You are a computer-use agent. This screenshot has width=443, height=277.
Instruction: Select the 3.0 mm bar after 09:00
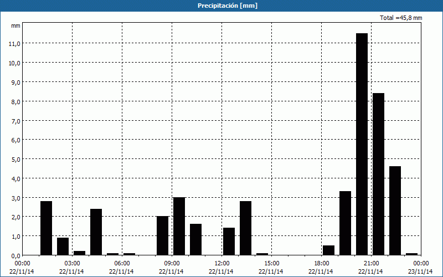point(179,226)
